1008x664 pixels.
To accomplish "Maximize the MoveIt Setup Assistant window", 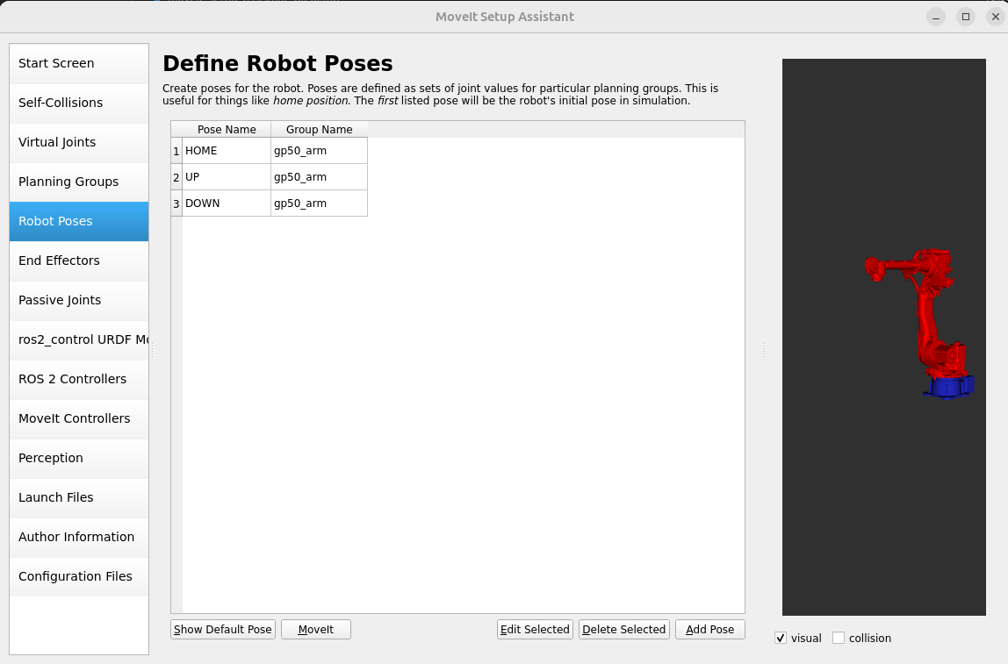I will 966,17.
